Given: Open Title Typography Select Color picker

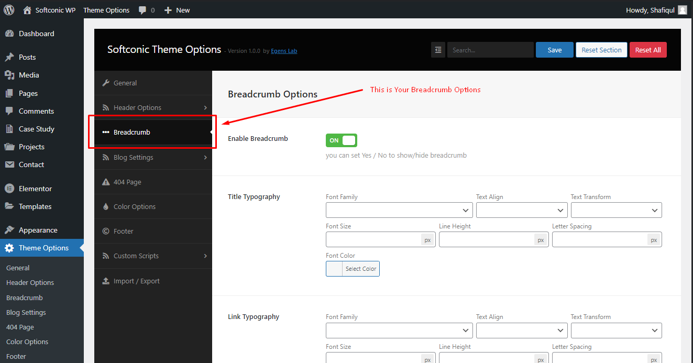Looking at the screenshot, I should click(353, 269).
